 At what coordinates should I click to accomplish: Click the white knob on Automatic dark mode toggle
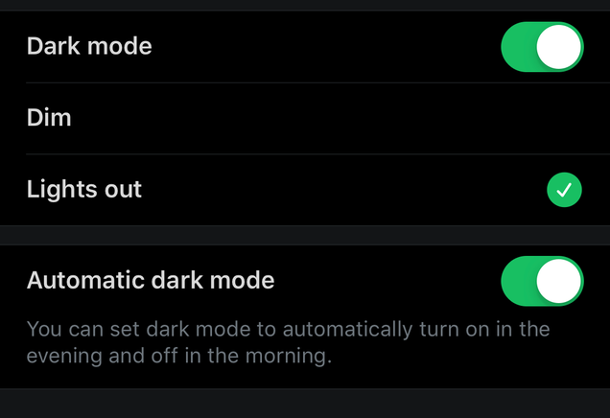[558, 281]
